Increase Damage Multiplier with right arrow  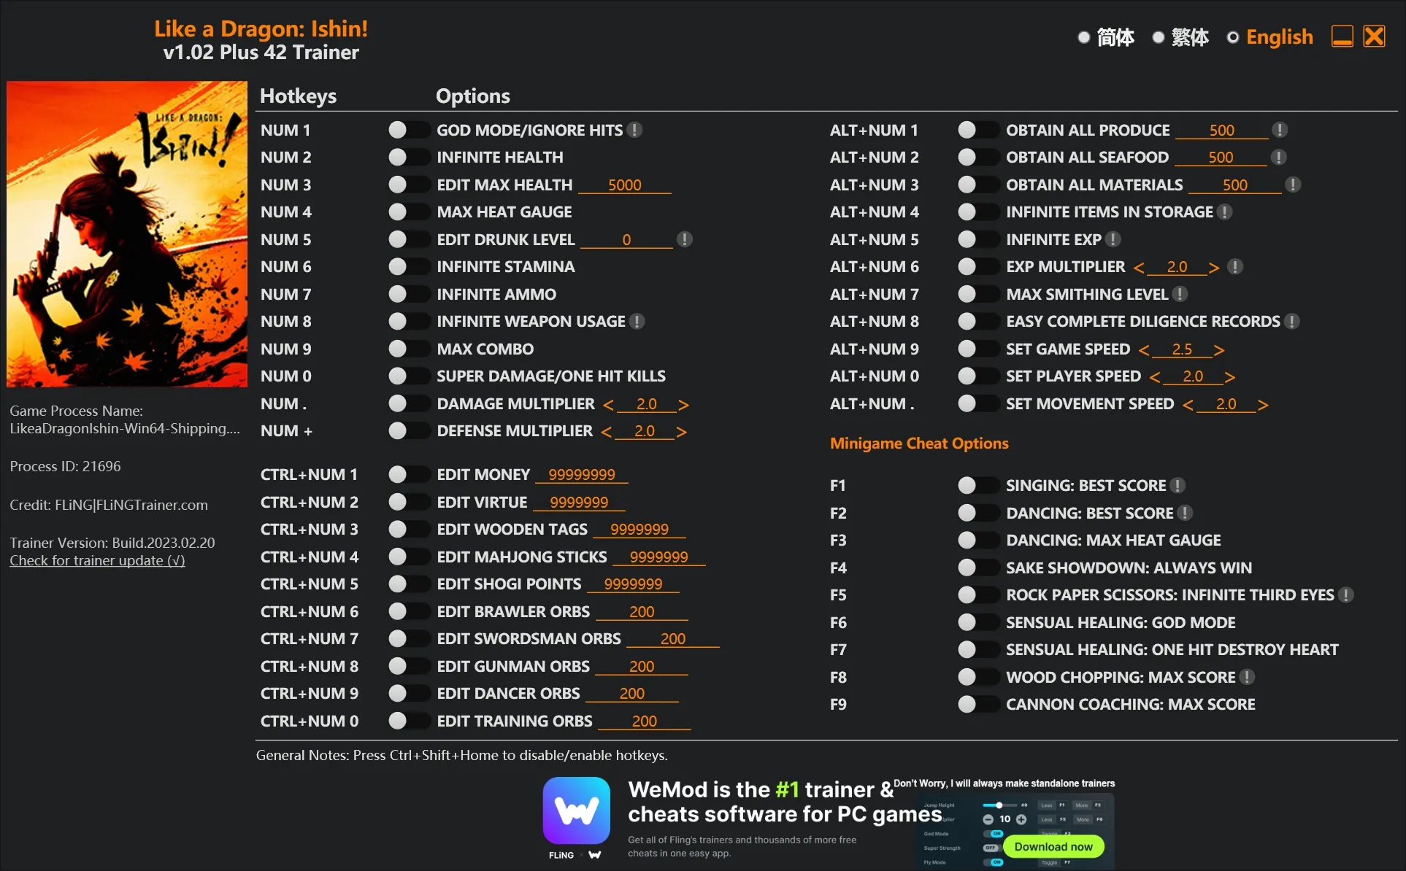(x=683, y=404)
